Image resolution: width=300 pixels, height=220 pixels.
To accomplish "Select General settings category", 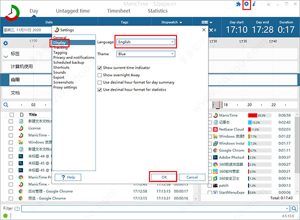I will tap(60, 37).
